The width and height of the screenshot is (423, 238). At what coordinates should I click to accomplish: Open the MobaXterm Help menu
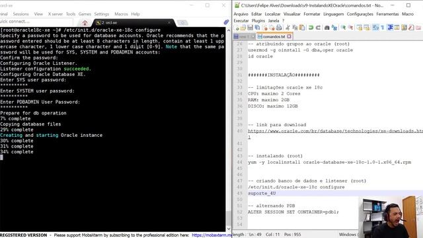tap(135, 14)
